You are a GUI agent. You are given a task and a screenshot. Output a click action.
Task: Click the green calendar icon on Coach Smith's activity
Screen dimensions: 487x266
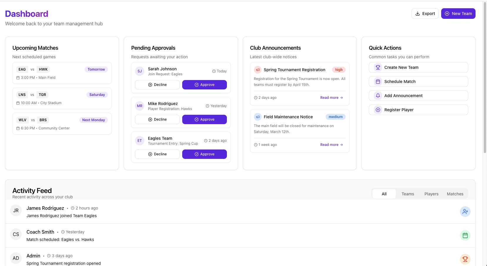click(x=465, y=235)
